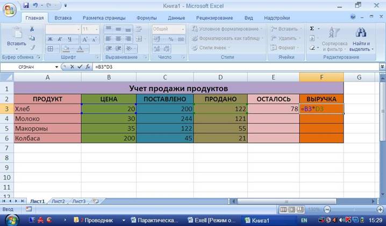Switch to the Данные tab
The height and width of the screenshot is (226, 386).
click(176, 18)
